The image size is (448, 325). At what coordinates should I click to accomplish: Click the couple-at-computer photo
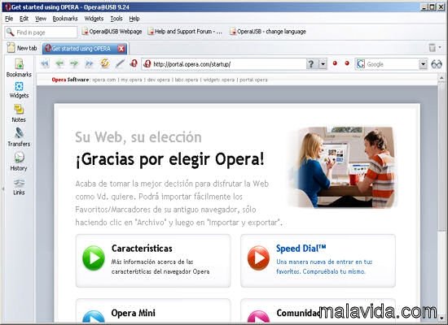[x=343, y=167]
